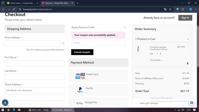
Task: Open the chat bubble widget
Action: [192, 103]
